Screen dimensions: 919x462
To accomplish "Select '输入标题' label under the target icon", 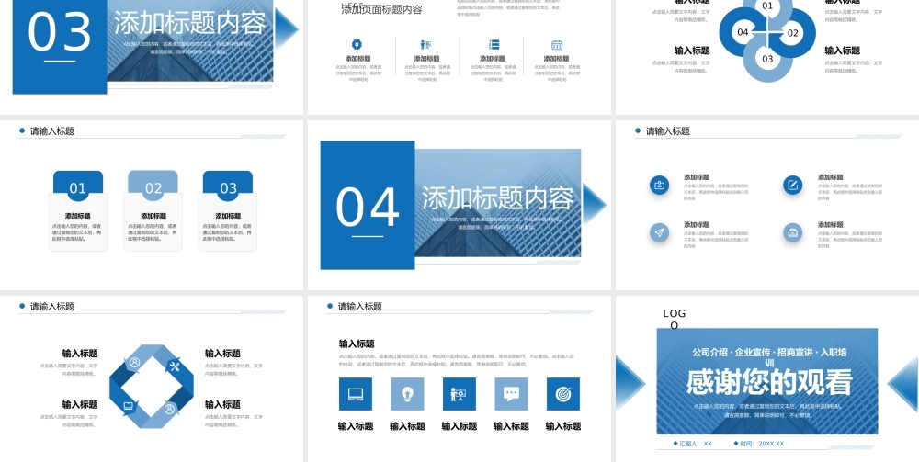I will (x=563, y=426).
